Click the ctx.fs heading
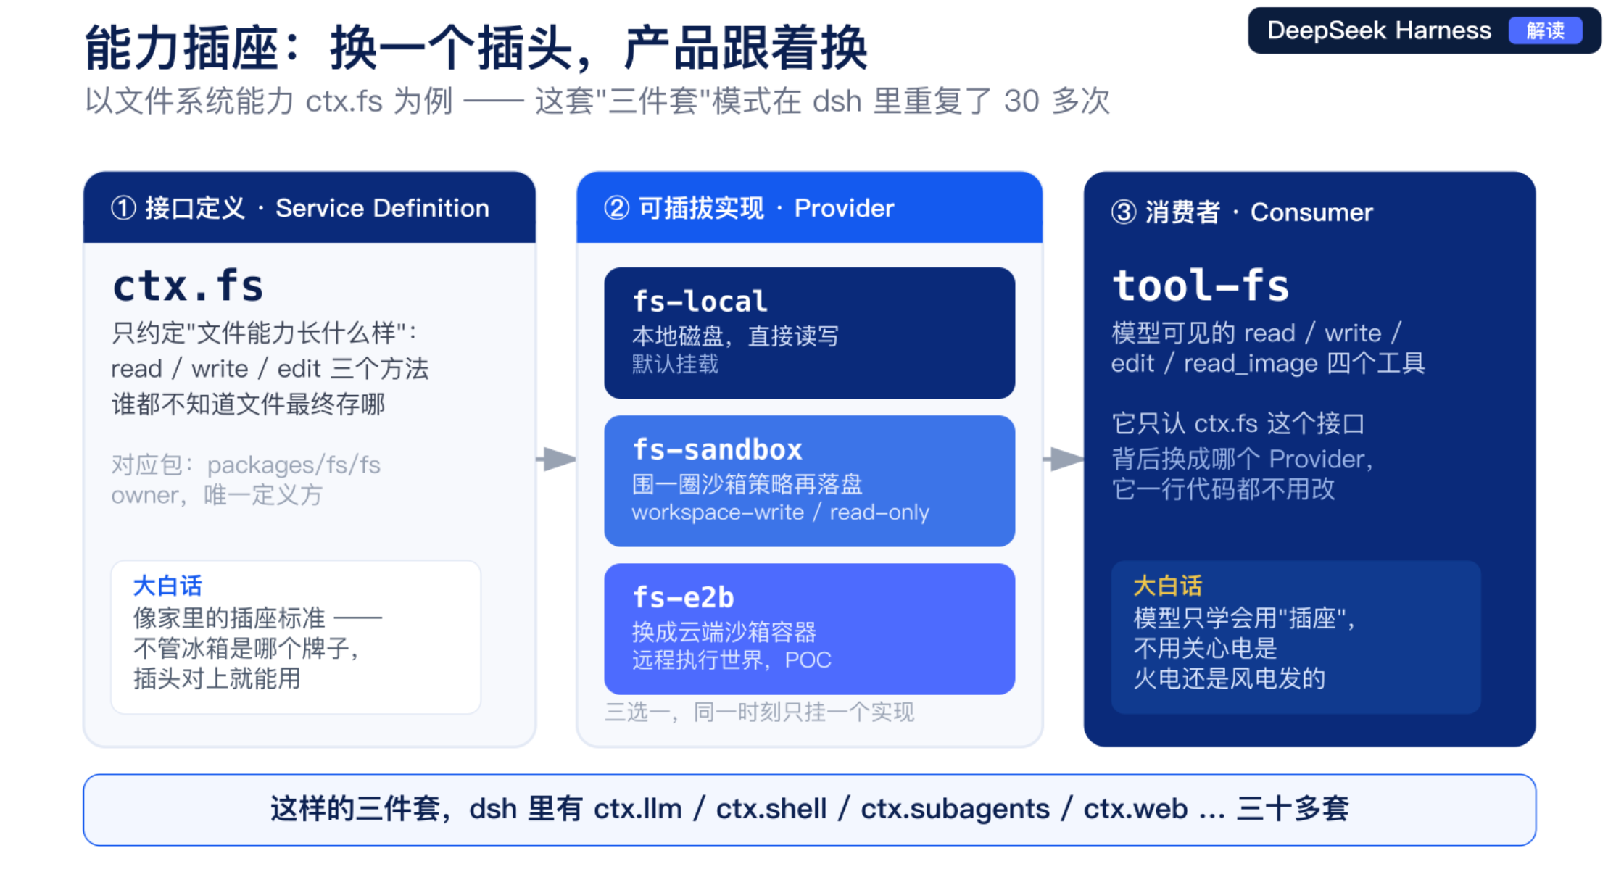1608x877 pixels. click(x=188, y=286)
